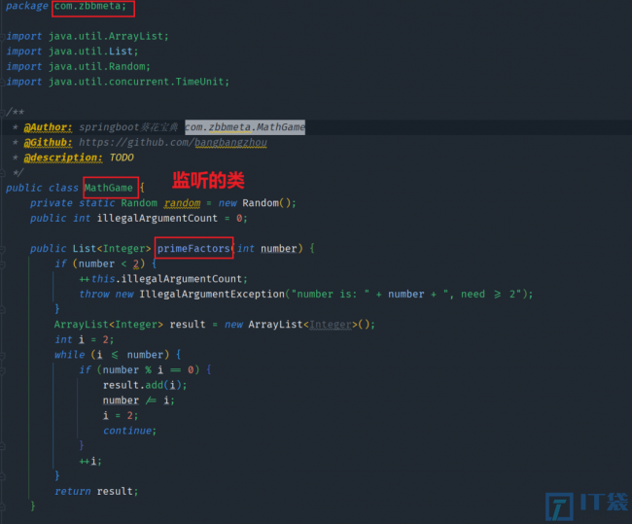Viewport: 632px width, 524px height.
Task: Click the import java.util.ArrayList line
Action: click(x=88, y=36)
